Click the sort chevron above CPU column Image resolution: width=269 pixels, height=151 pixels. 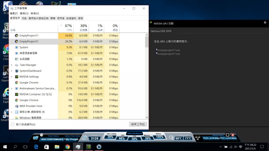[61, 25]
